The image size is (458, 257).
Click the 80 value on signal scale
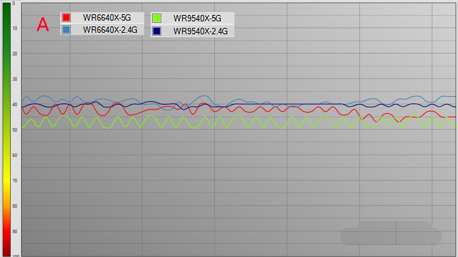click(x=15, y=206)
